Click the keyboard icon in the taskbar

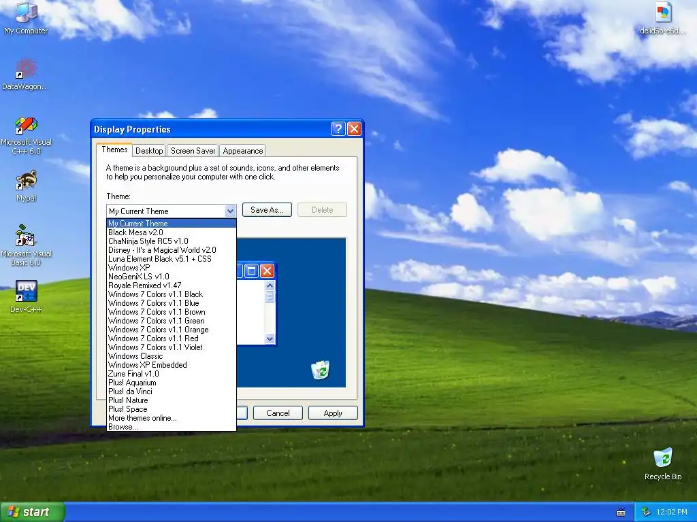pos(621,512)
